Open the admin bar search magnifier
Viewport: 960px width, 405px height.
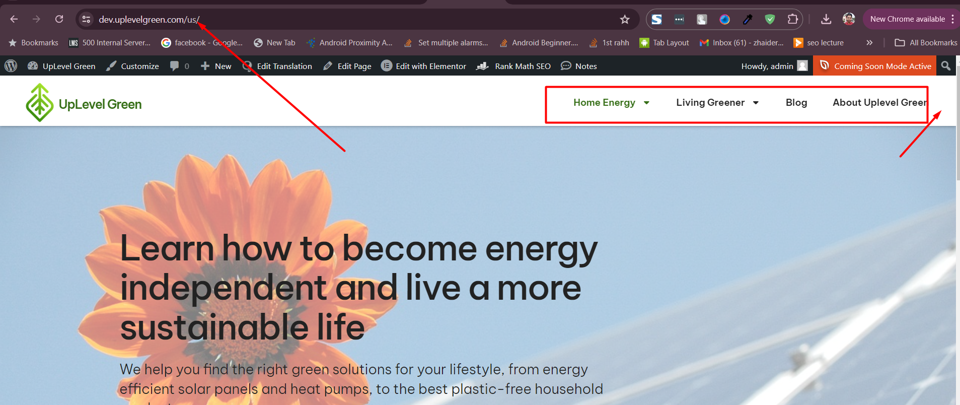point(946,66)
